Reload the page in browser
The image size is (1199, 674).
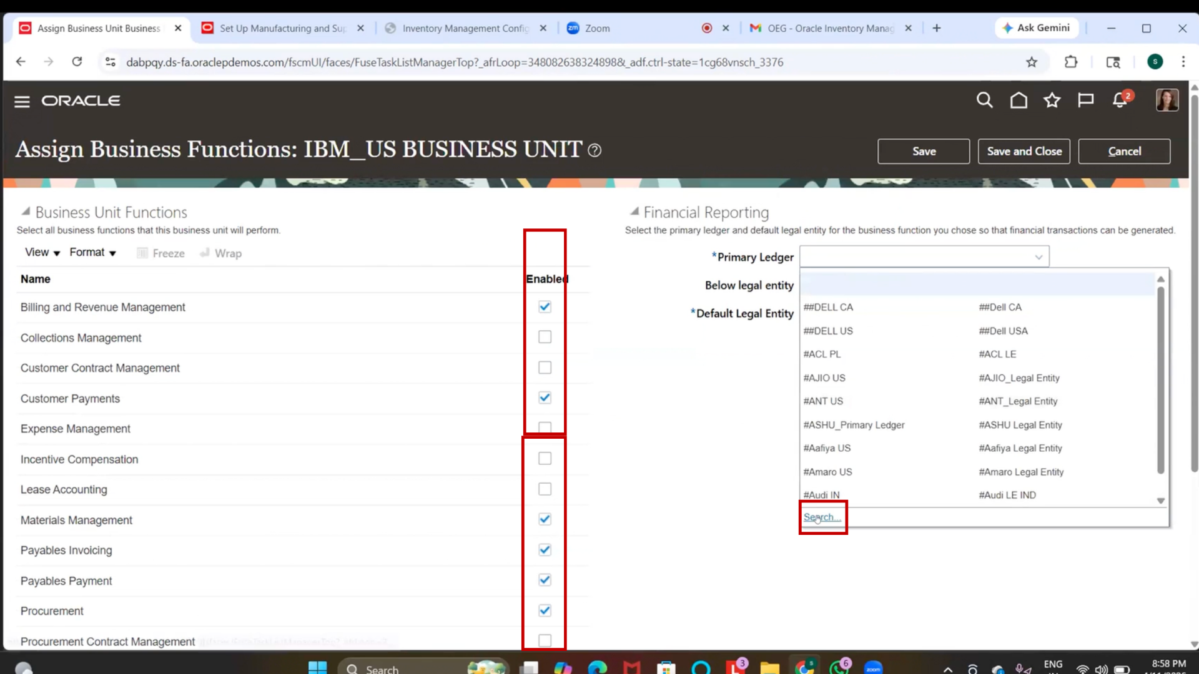77,62
